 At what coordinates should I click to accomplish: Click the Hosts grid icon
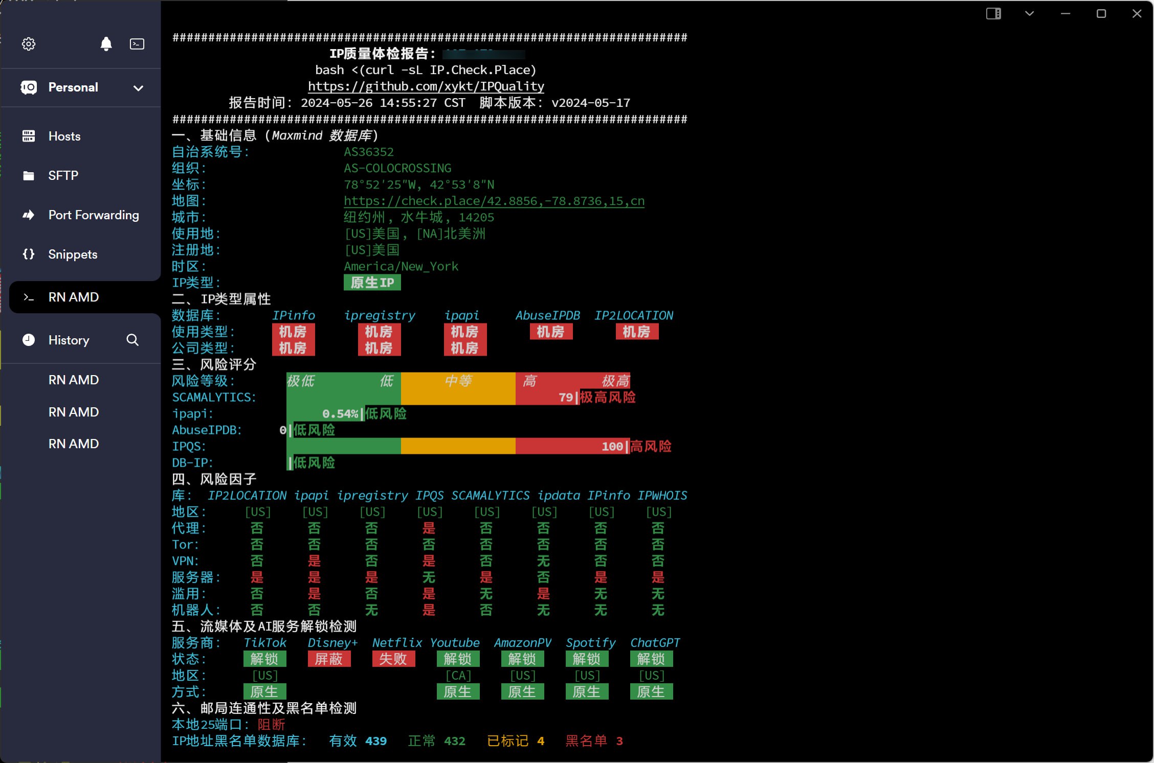(x=29, y=136)
